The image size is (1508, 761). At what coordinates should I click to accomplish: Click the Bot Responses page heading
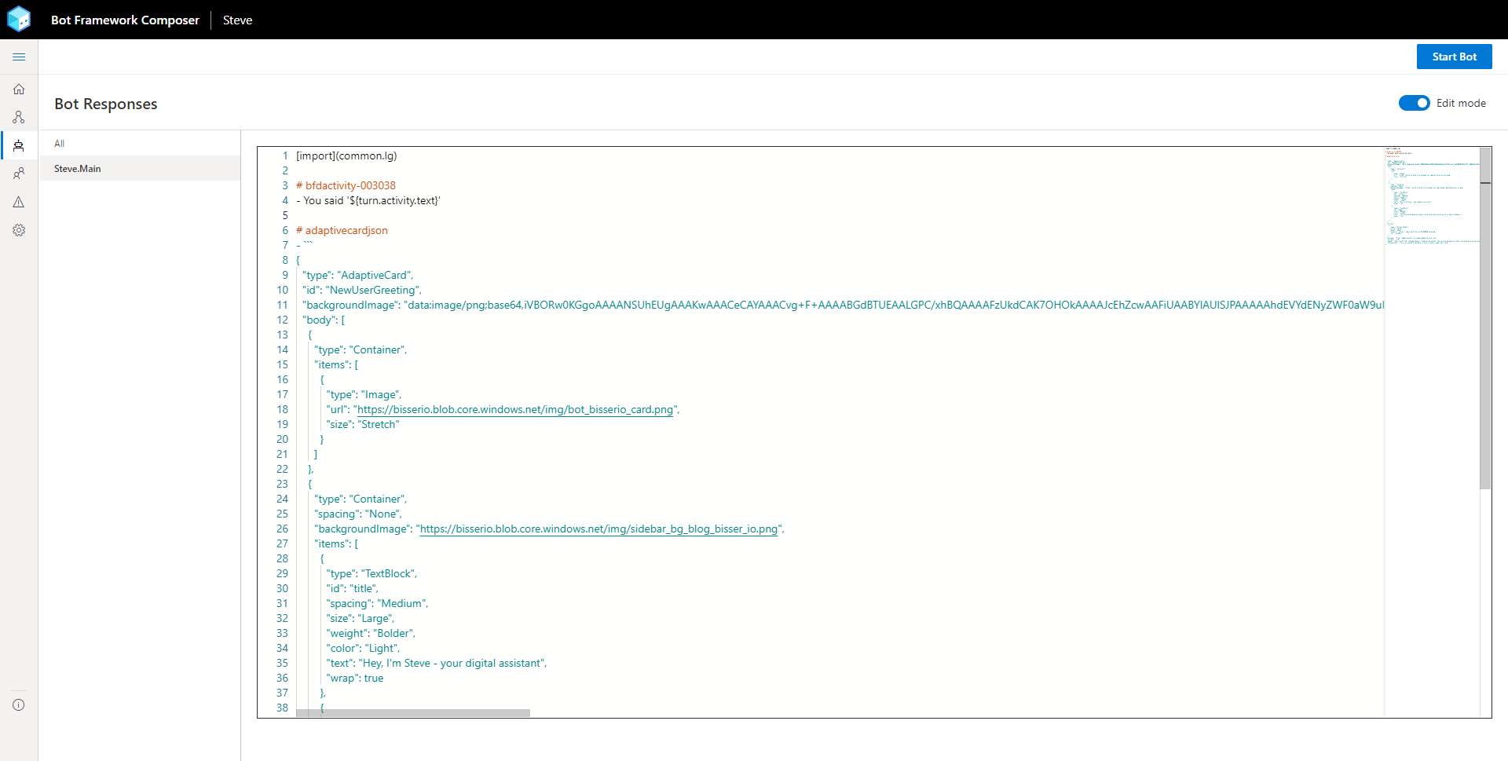pyautogui.click(x=106, y=104)
